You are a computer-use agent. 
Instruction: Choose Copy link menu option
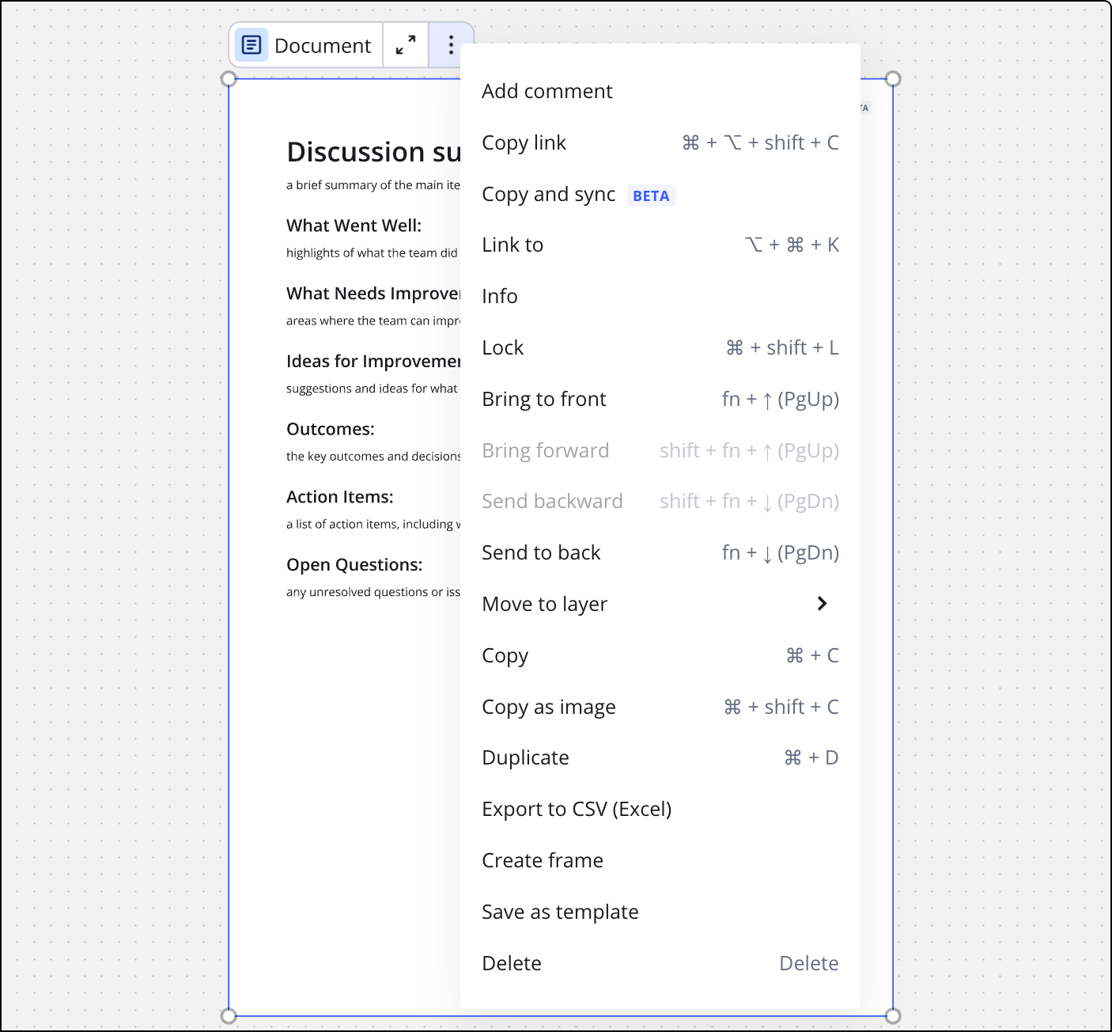524,143
